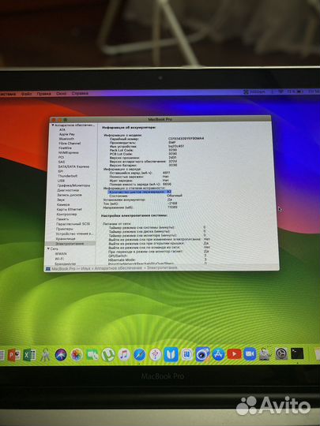Activate Siri from the dock
The width and height of the screenshot is (320, 426).
61,355
